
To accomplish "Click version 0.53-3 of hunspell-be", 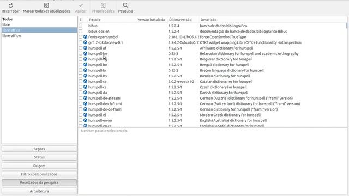I will point(173,53).
